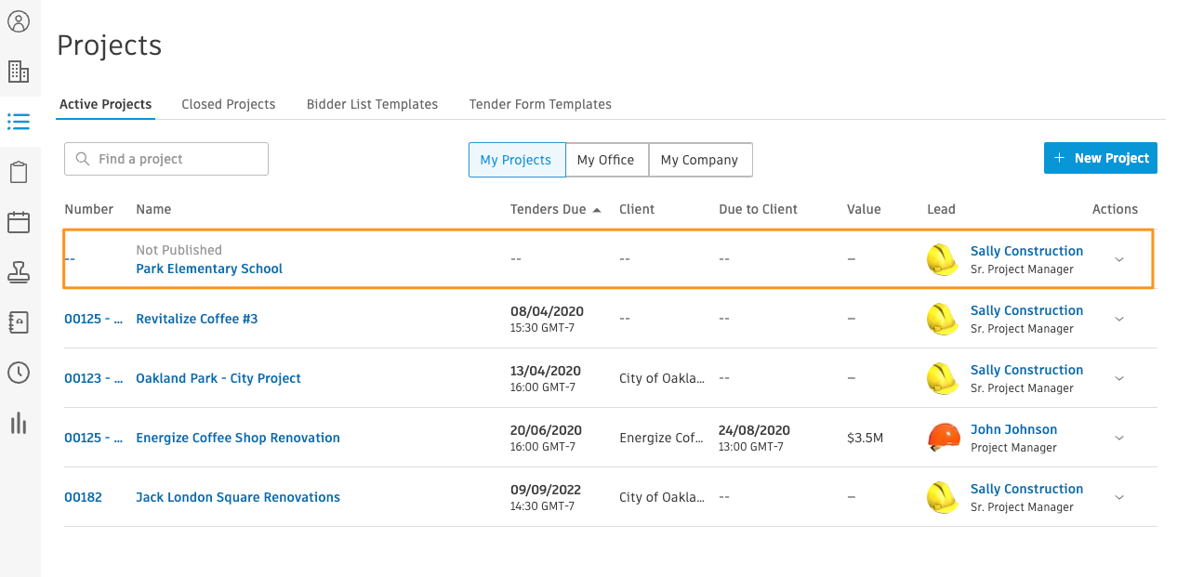Viewport: 1177px width, 577px height.
Task: Click the Not Published status label
Action: point(179,250)
